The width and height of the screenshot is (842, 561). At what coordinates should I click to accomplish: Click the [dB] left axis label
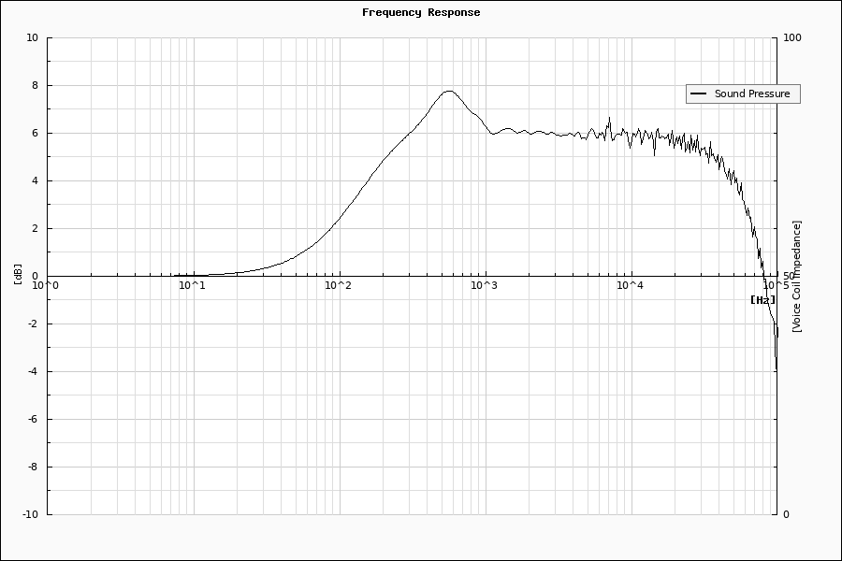pyautogui.click(x=18, y=275)
